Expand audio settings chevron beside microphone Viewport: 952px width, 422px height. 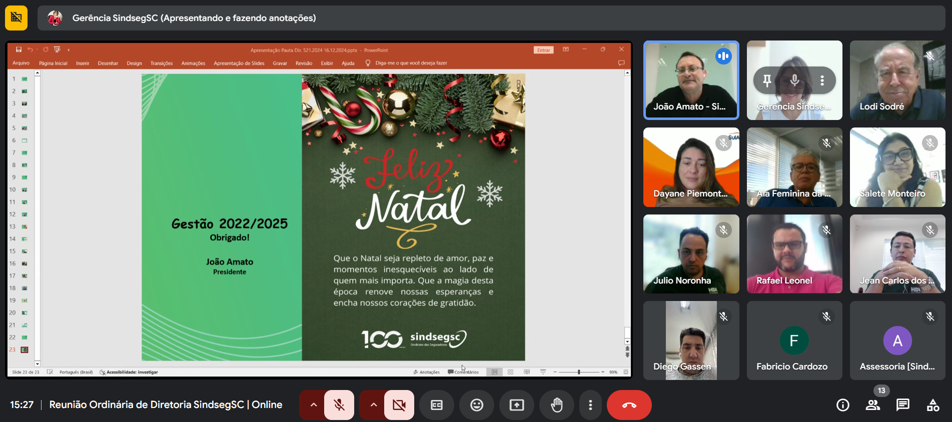(313, 405)
